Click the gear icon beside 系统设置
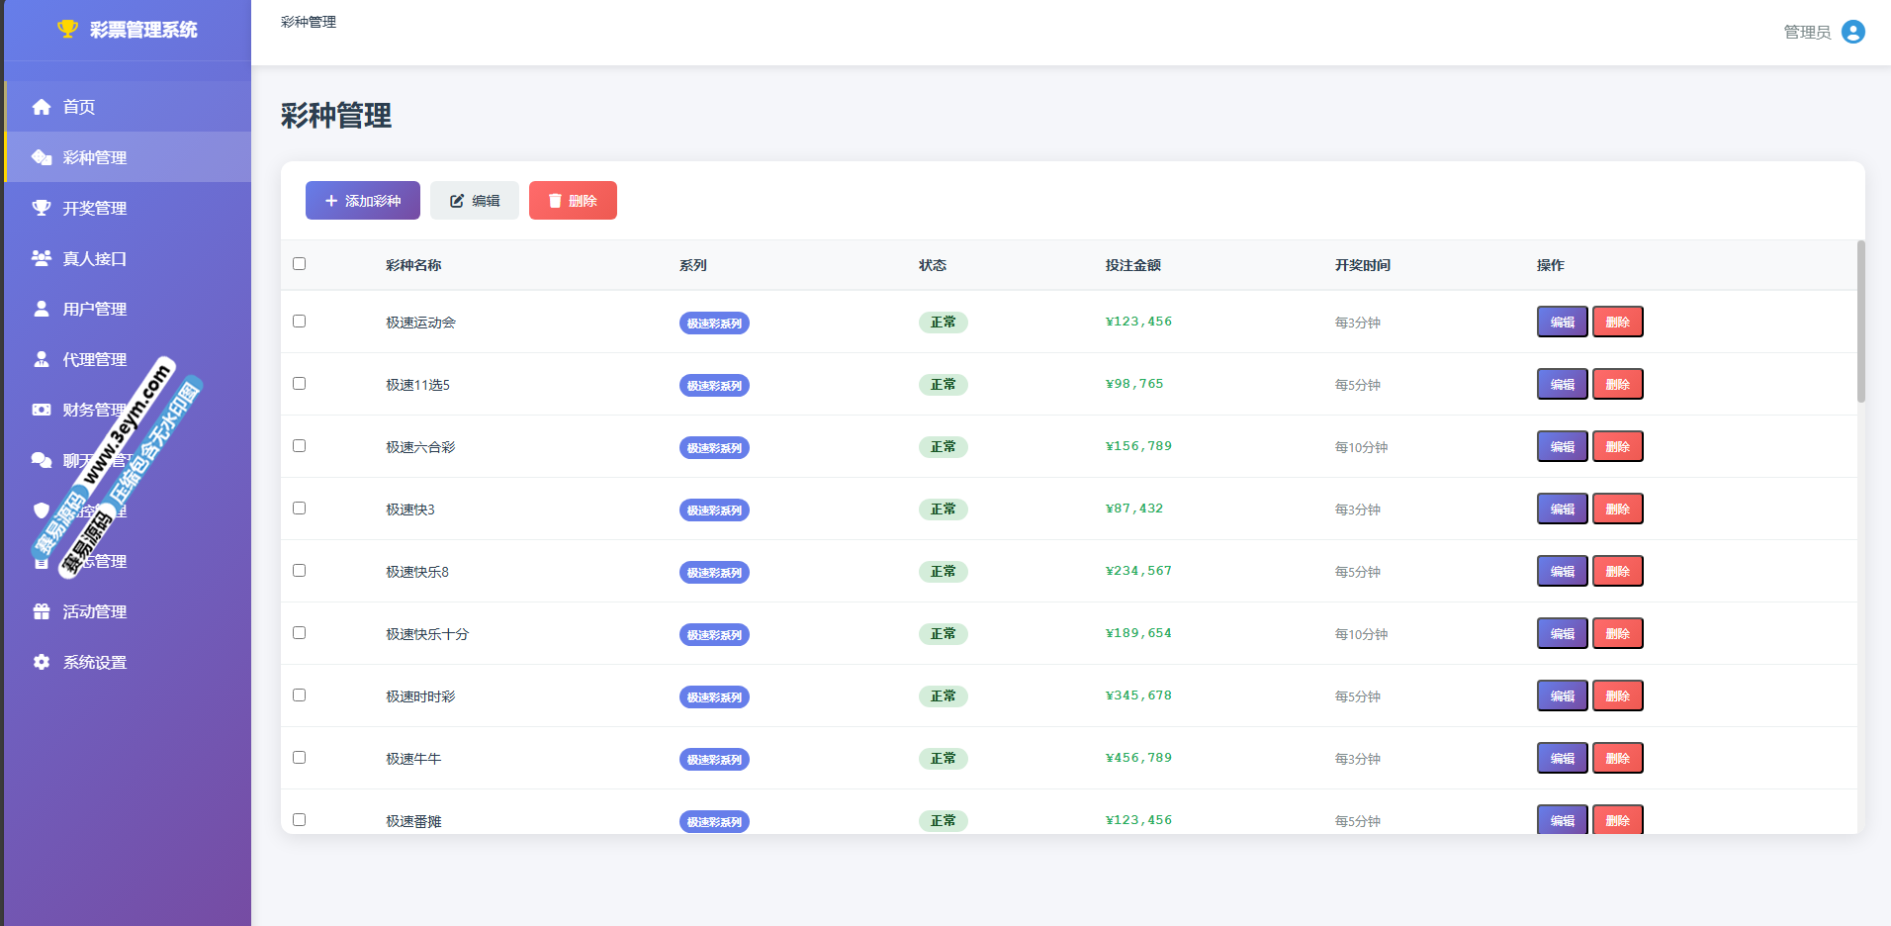Screen dimensions: 1891x926 42,662
